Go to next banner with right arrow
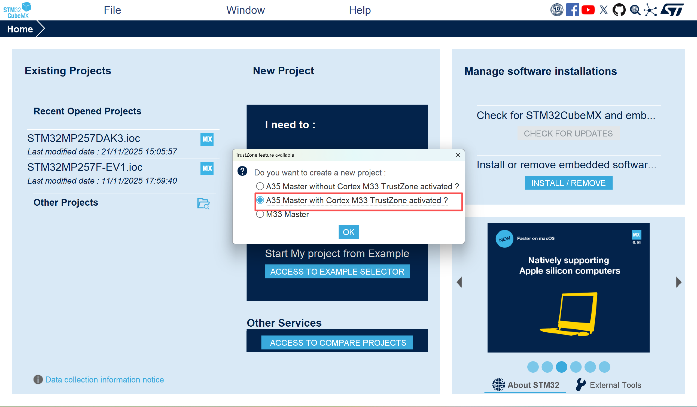The height and width of the screenshot is (407, 697). point(678,282)
